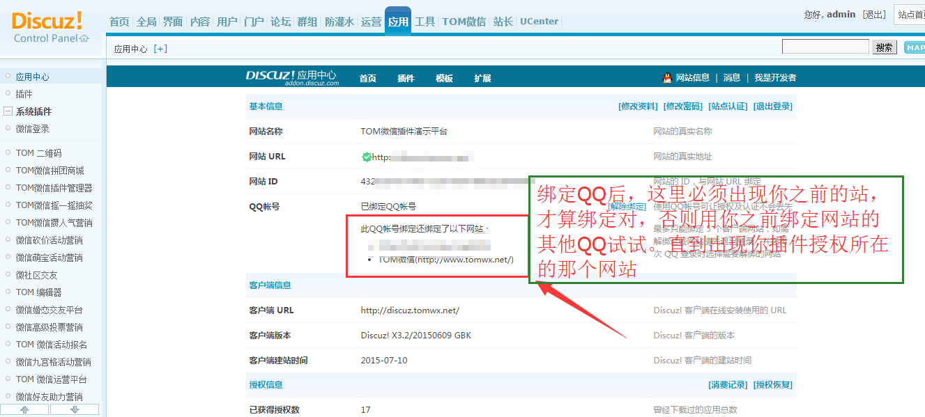Switch to the TOM微信 top menu
The width and height of the screenshot is (925, 417).
click(x=464, y=22)
